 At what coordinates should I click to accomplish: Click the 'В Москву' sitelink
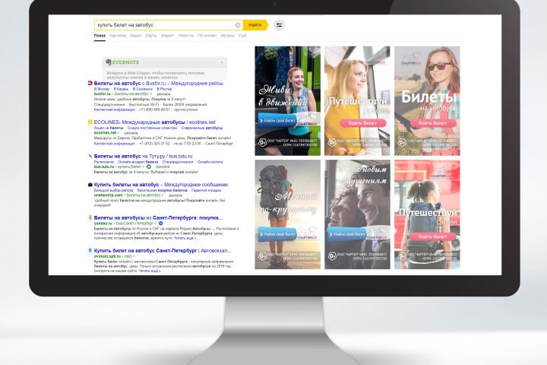point(102,89)
